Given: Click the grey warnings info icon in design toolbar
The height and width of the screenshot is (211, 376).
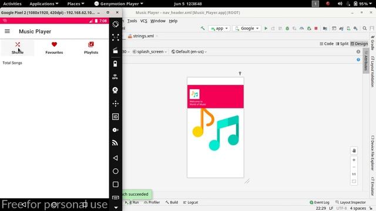Looking at the screenshot, I should coord(358,52).
